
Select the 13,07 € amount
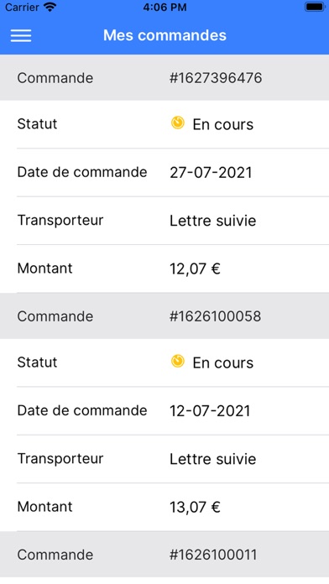(x=195, y=508)
